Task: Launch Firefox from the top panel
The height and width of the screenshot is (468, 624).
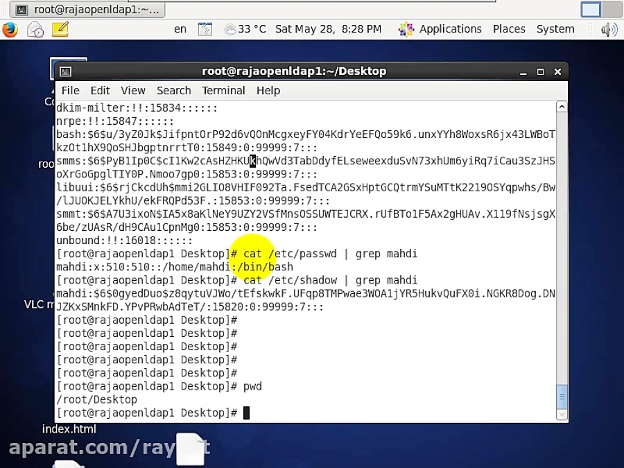Action: point(10,29)
